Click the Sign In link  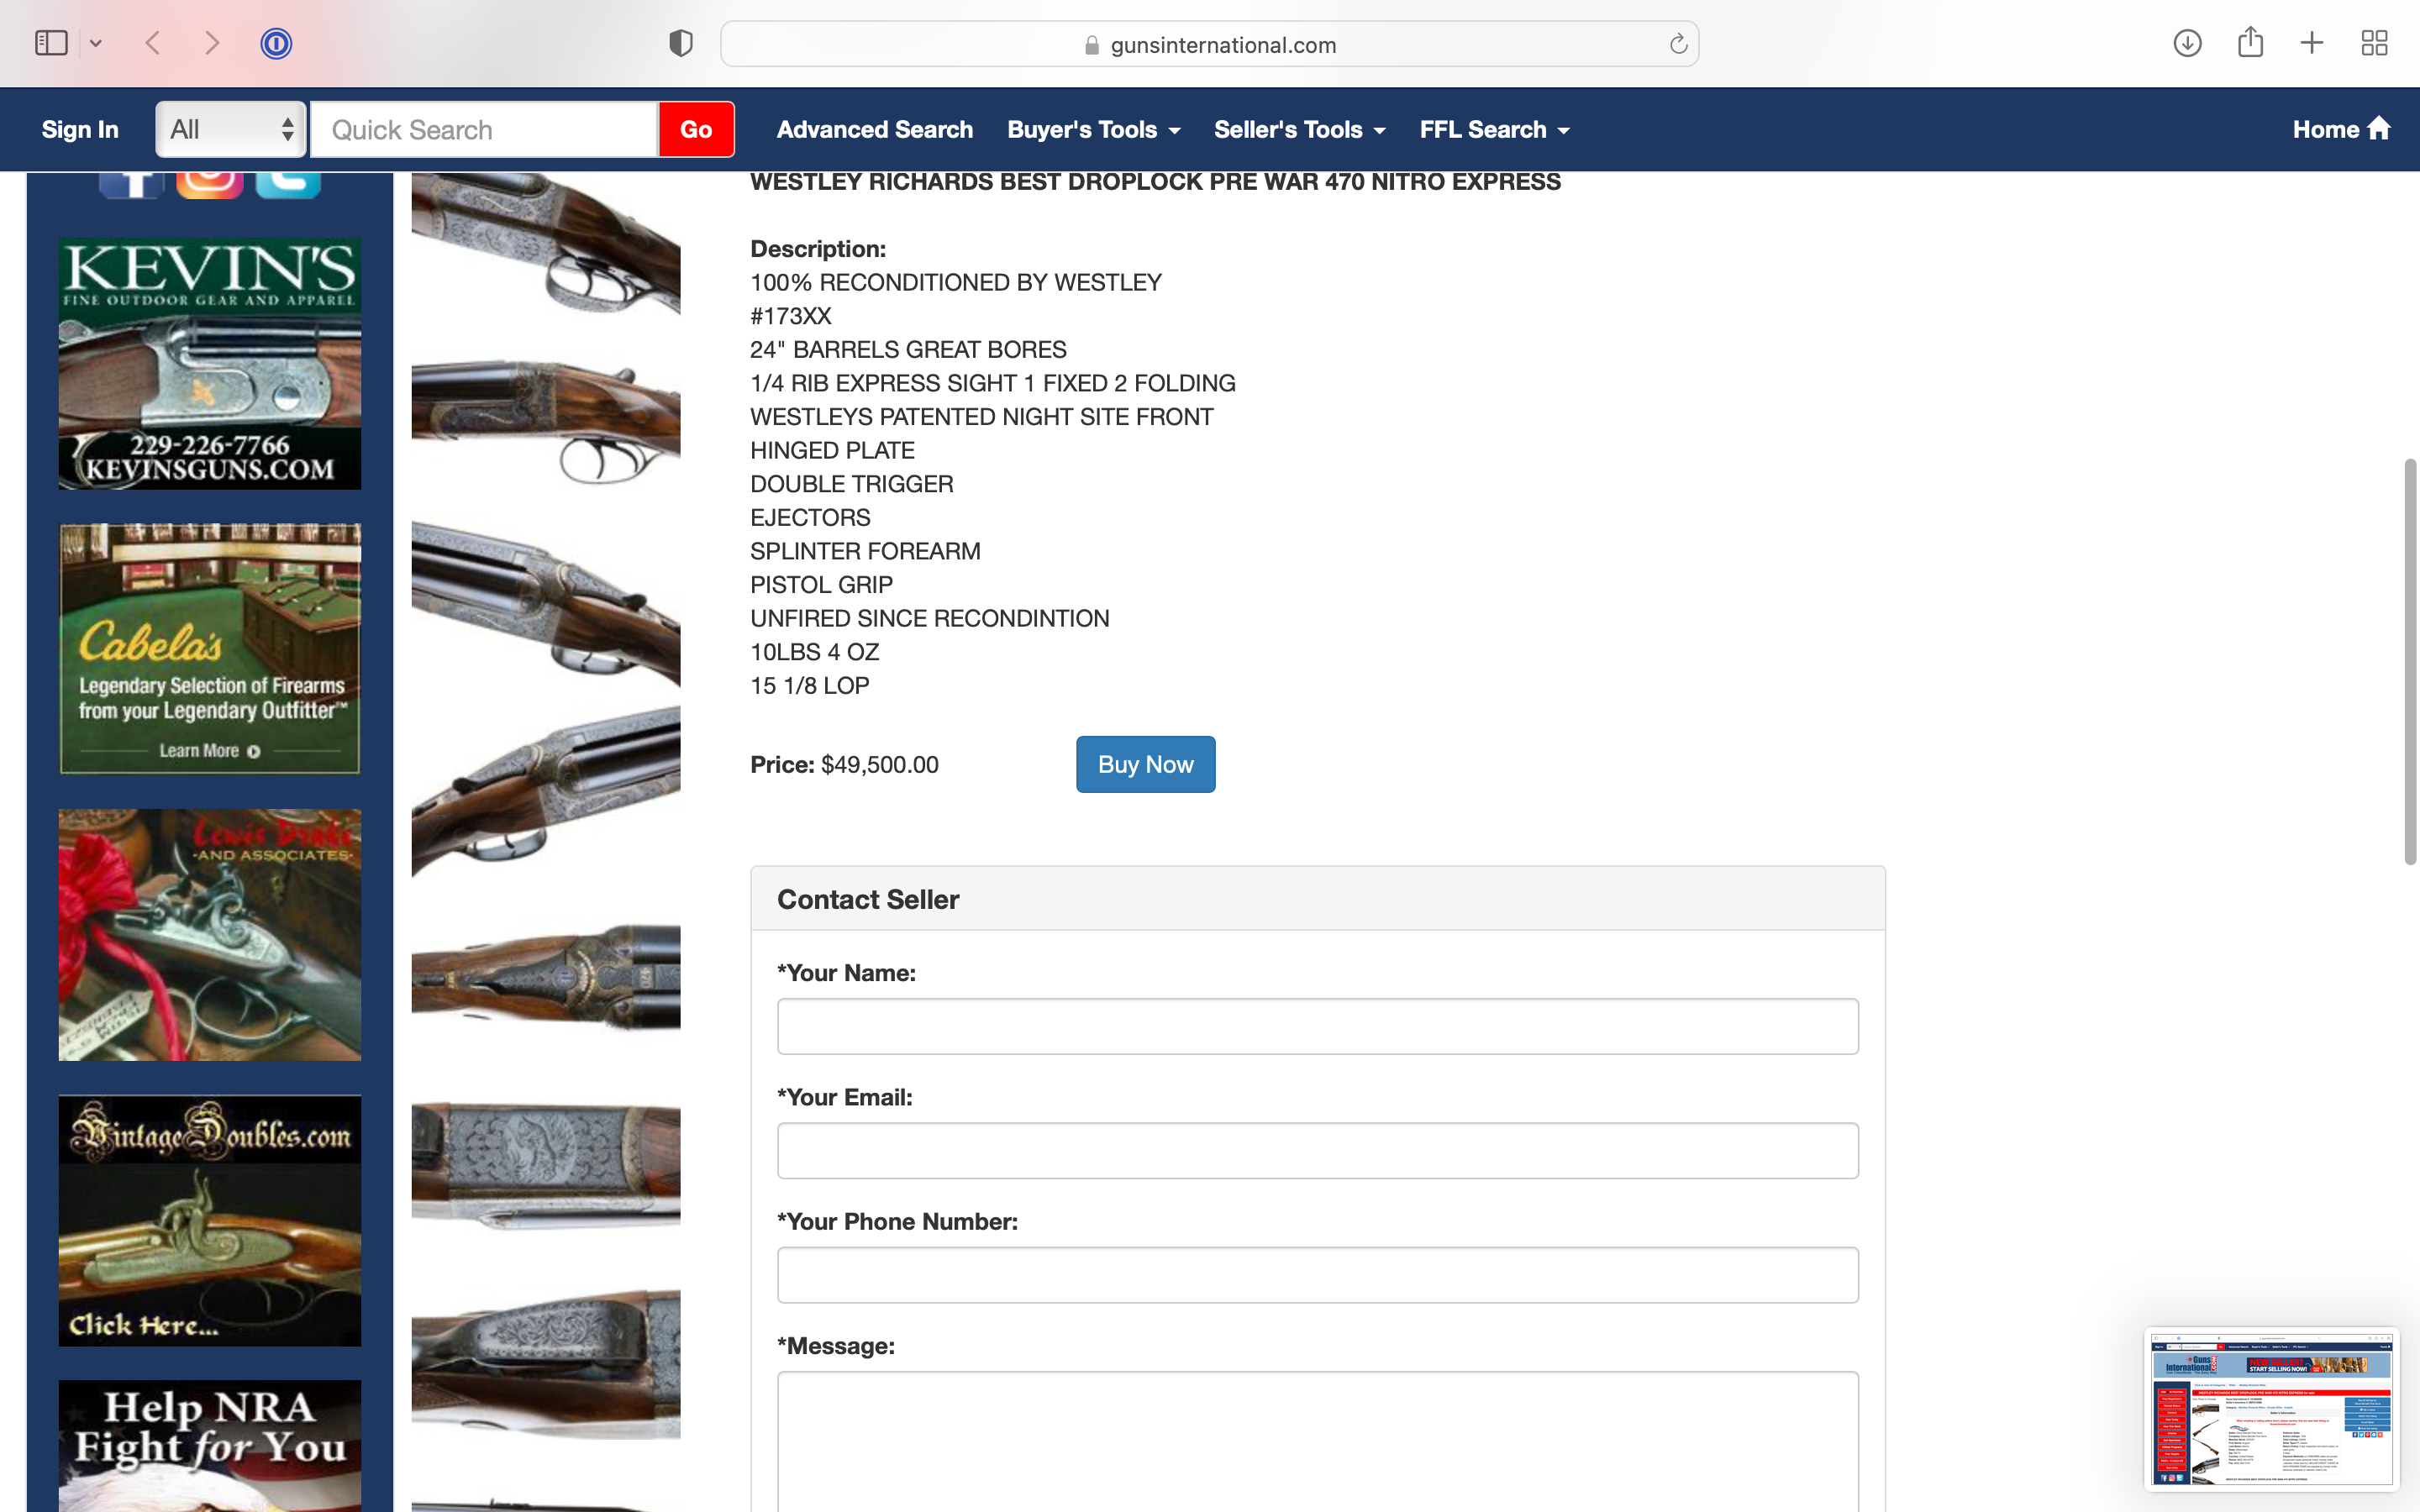[80, 129]
